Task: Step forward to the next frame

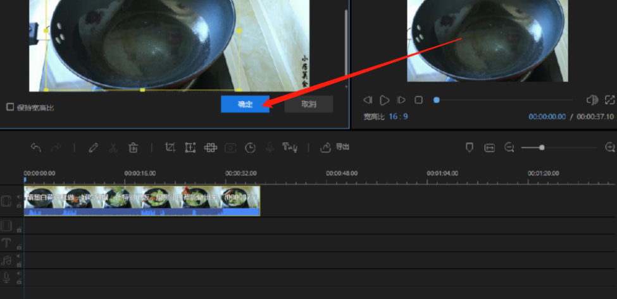Action: point(401,100)
